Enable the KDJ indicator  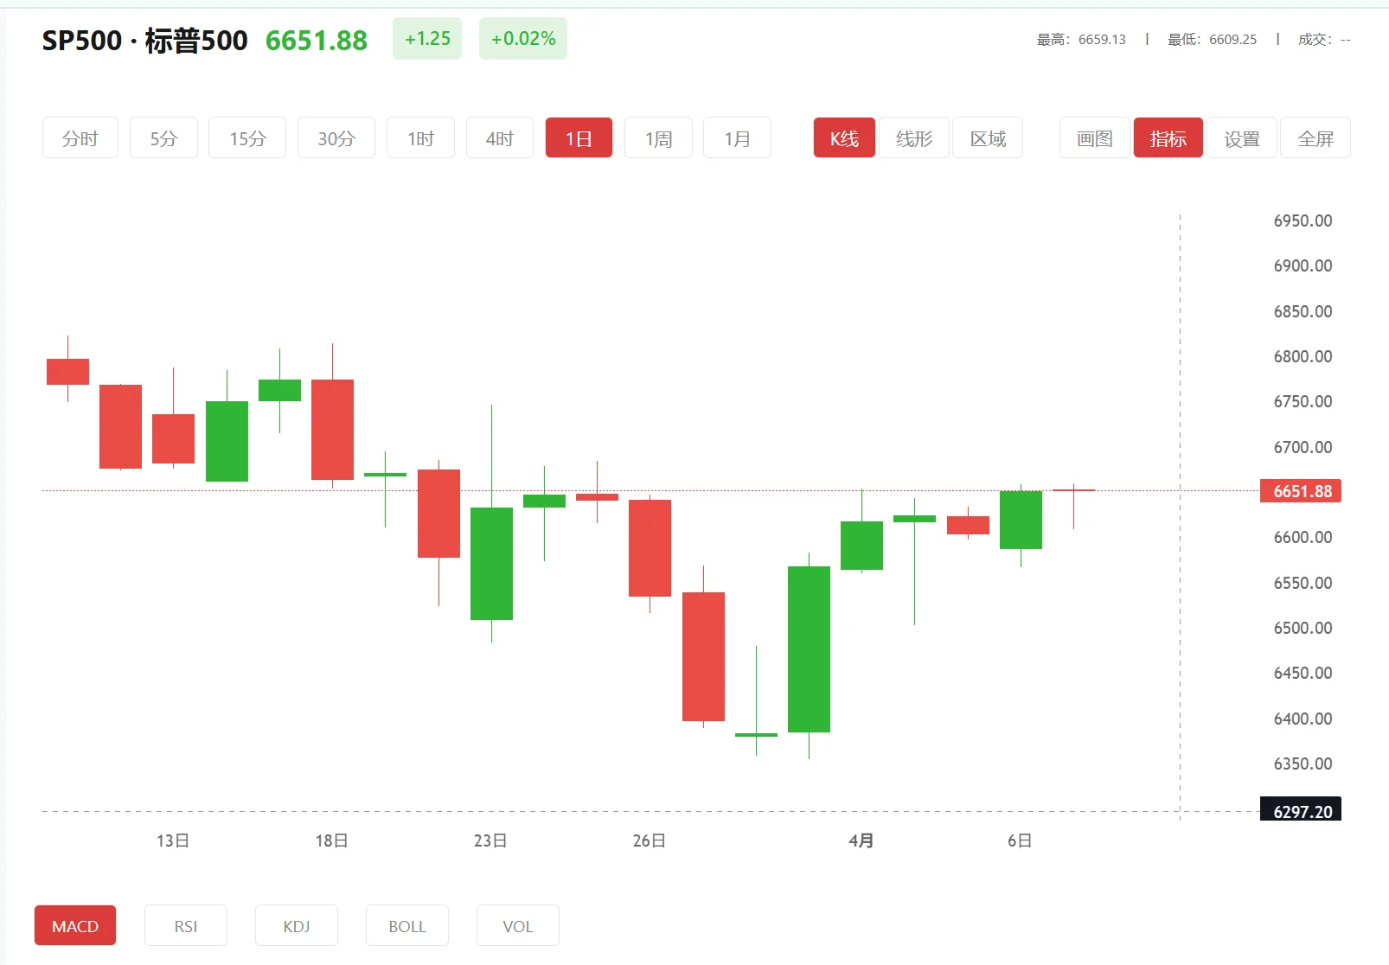[297, 926]
